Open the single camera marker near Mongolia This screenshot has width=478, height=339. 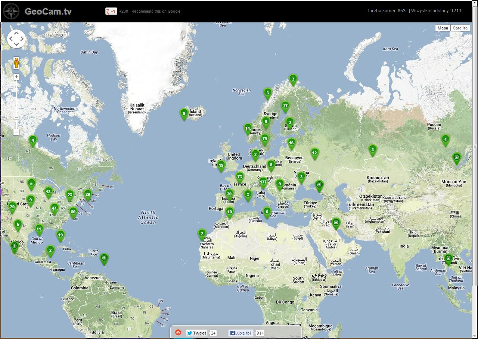456,158
